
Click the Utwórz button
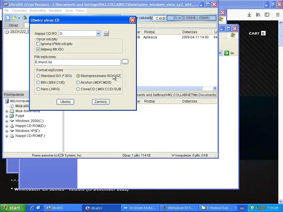tap(65, 102)
